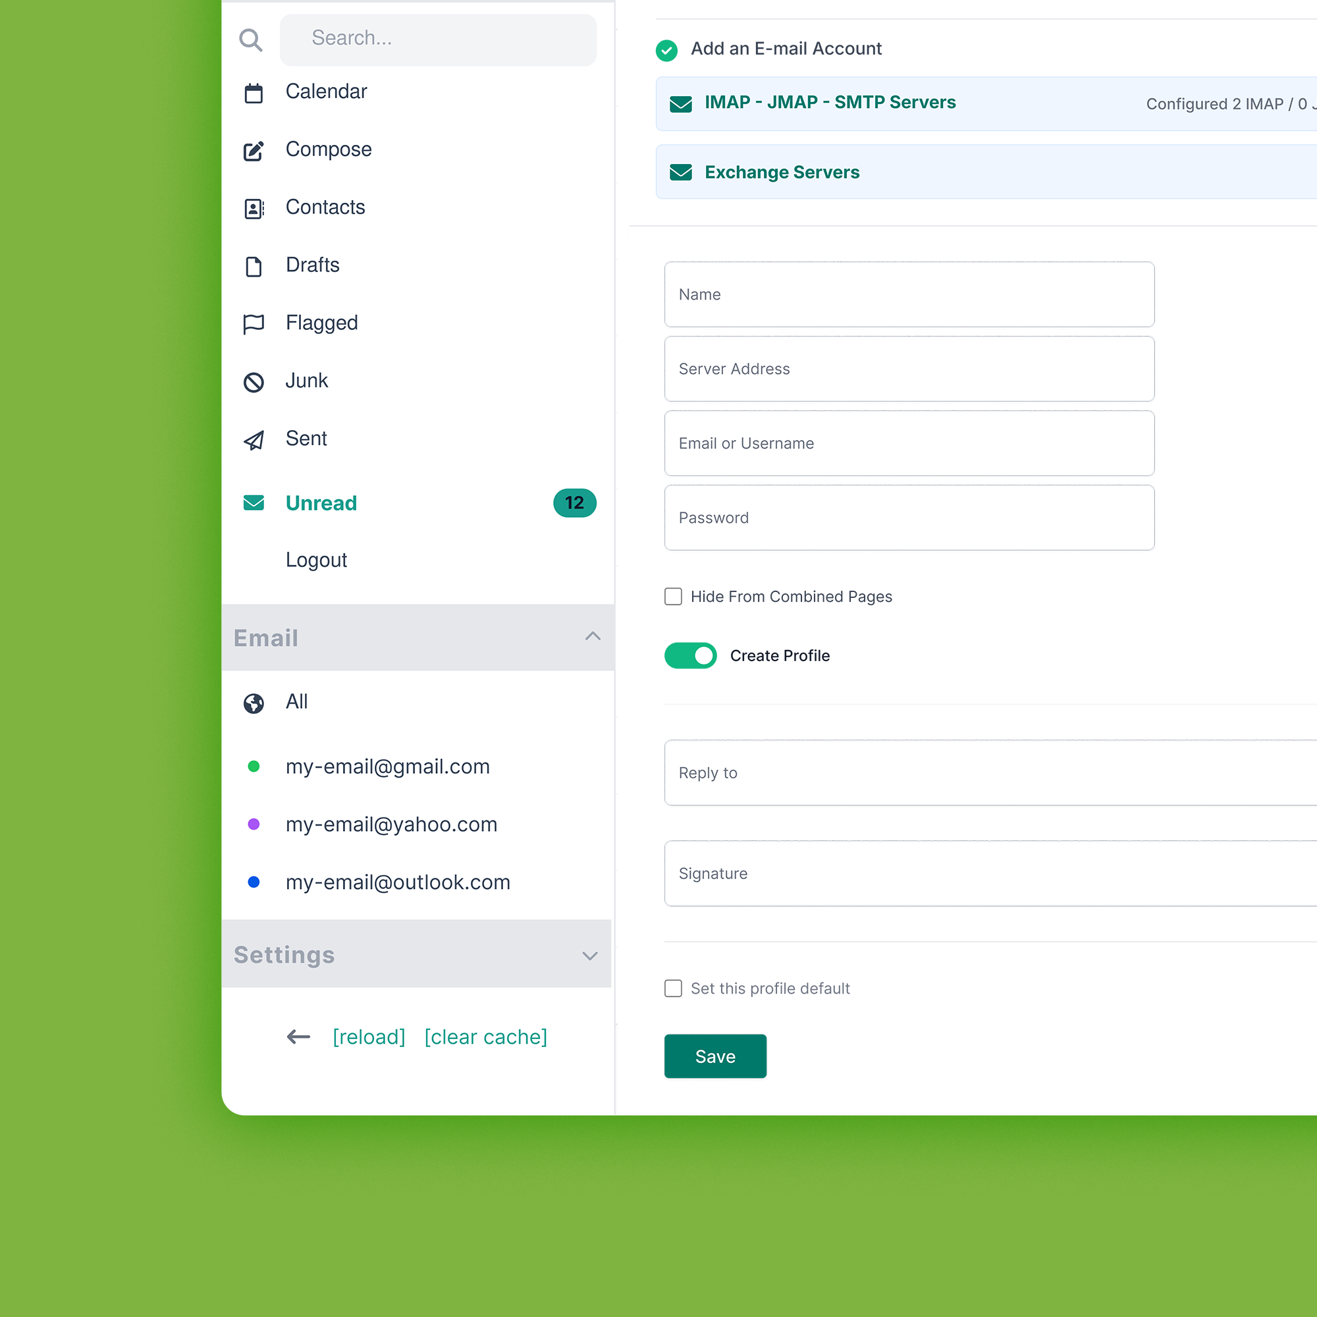1317x1317 pixels.
Task: Click the Flagged flag icon
Action: point(254,324)
